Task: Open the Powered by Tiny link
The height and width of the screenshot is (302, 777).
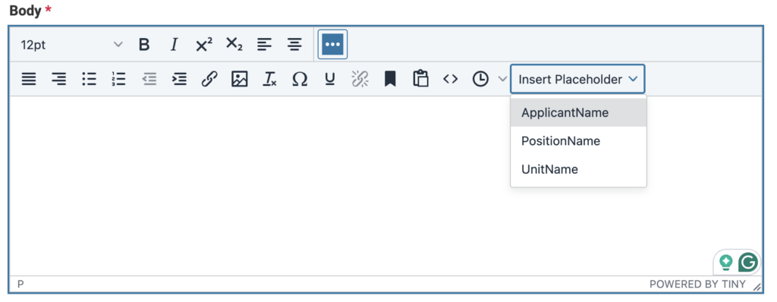Action: 697,284
